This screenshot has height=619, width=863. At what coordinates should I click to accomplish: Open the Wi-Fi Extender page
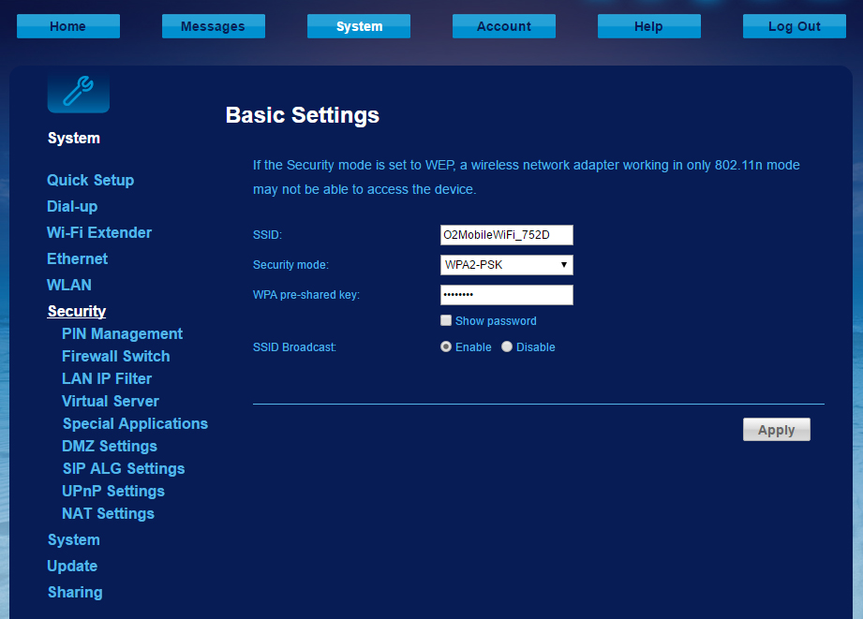(x=99, y=232)
